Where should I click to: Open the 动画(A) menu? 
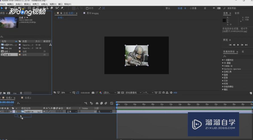(x=44, y=4)
